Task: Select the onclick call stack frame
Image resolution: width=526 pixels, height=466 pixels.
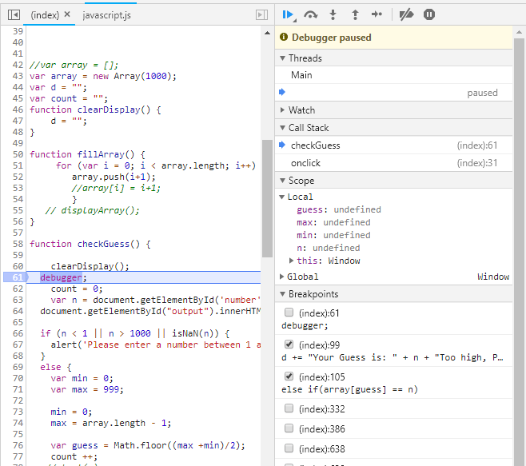Action: tap(393, 163)
